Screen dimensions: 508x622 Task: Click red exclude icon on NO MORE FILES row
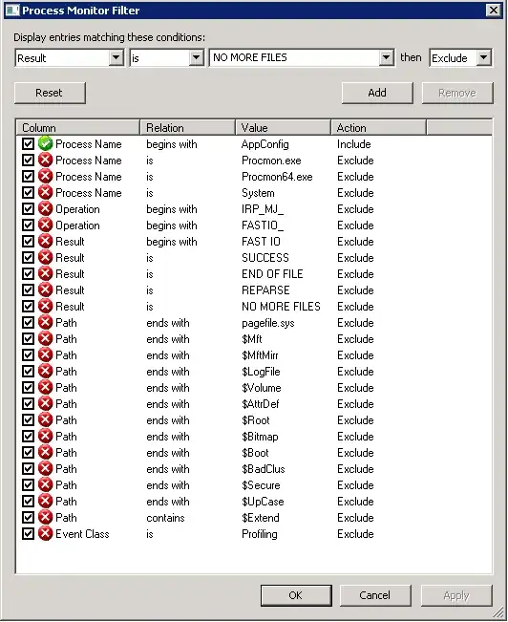(x=46, y=307)
